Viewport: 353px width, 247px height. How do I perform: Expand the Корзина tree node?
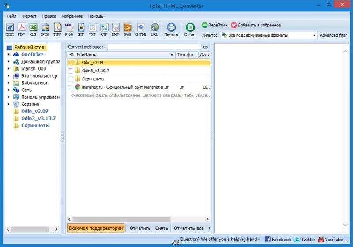[8, 104]
